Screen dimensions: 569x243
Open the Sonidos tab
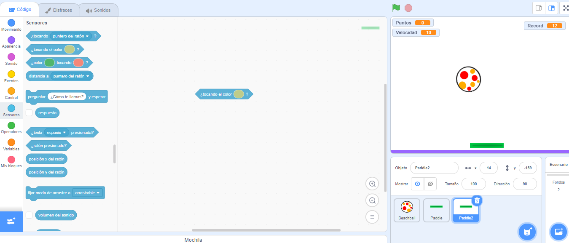click(x=98, y=10)
